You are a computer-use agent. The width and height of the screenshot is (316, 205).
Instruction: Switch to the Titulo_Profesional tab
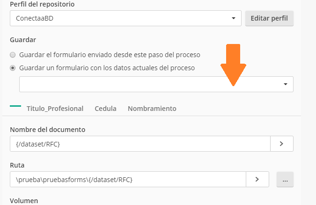pos(55,109)
